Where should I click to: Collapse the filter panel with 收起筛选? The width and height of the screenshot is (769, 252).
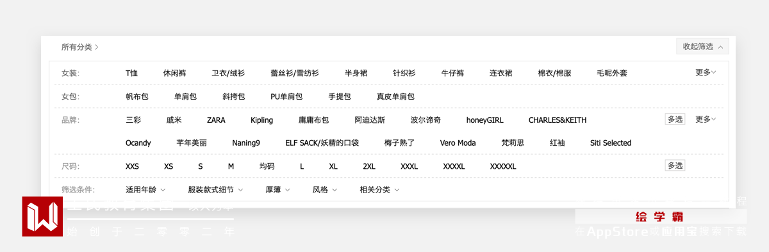pyautogui.click(x=702, y=47)
